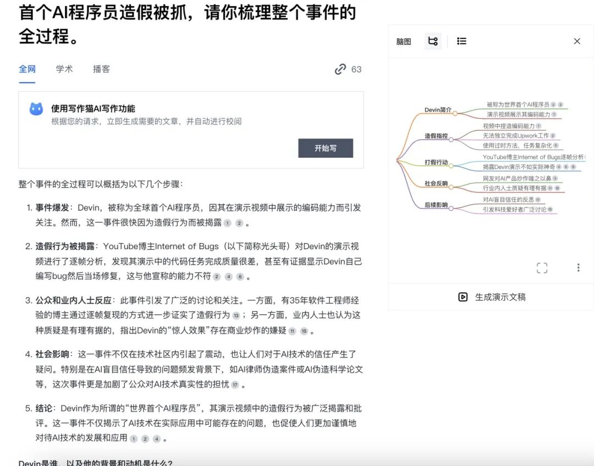
Task: Open citation 1 in the 事件爆发 item
Action: [227, 223]
